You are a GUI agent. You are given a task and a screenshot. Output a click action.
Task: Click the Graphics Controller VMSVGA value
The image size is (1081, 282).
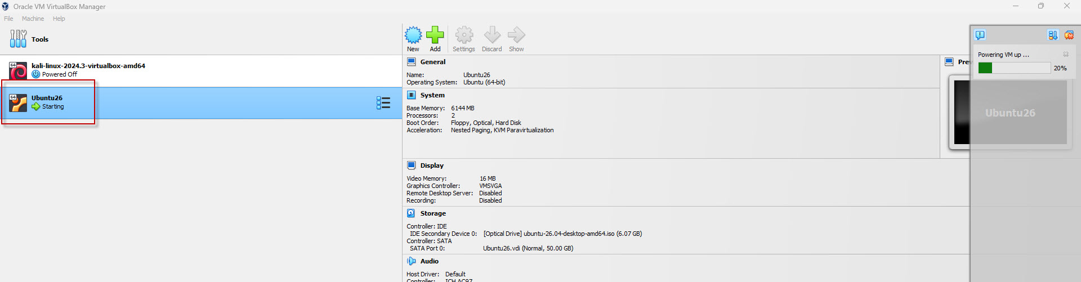tap(490, 186)
